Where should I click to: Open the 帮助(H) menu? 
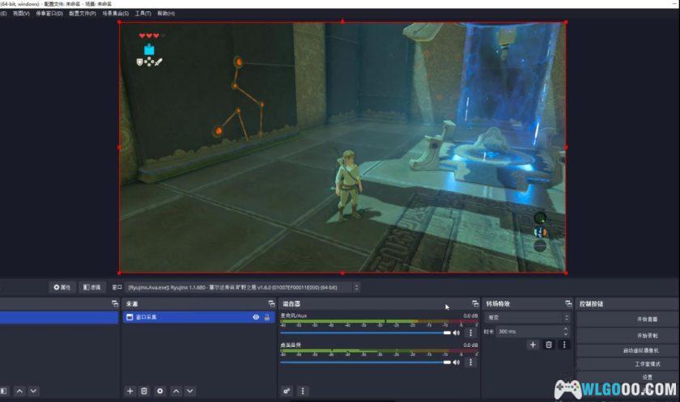pos(166,14)
